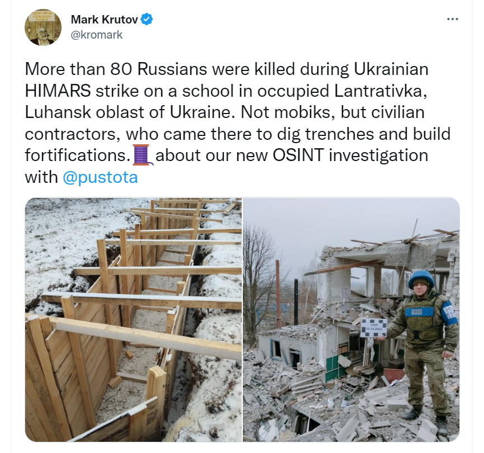Click the blue armband on the soldier
Image resolution: width=484 pixels, height=453 pixels.
point(451,313)
